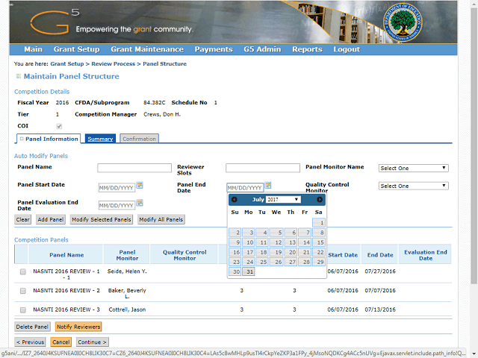The image size is (478, 358).
Task: Click the End Date column header
Action: 380,255
